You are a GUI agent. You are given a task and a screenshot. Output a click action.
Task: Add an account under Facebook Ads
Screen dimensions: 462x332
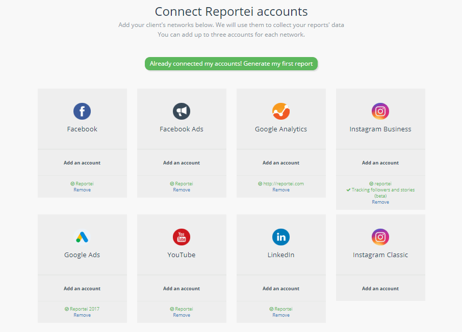click(x=182, y=163)
